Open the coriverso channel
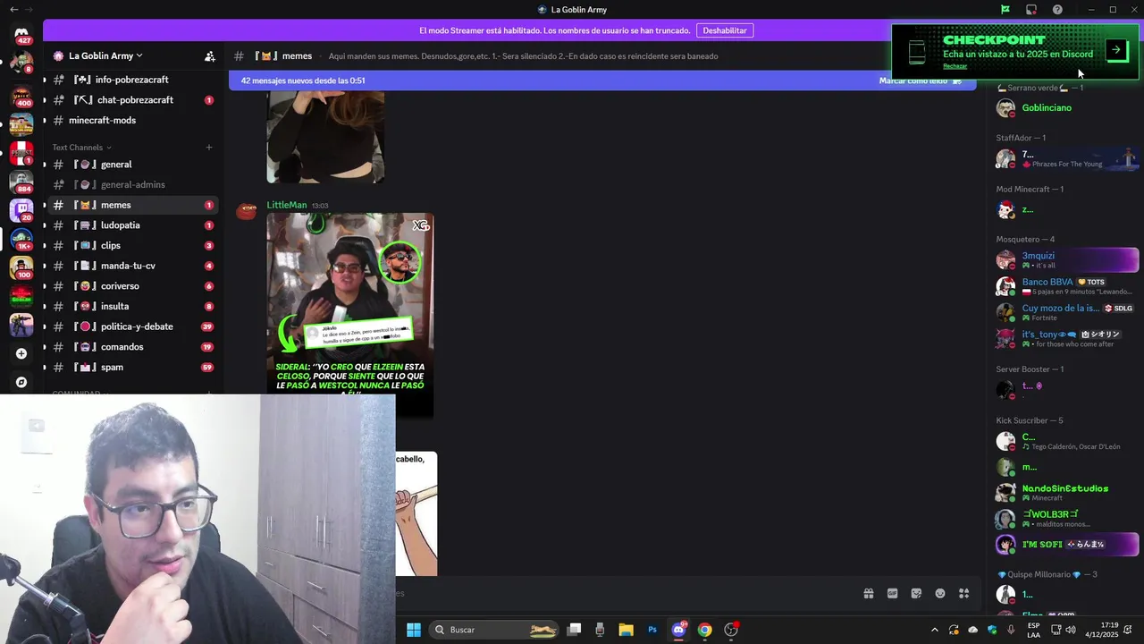This screenshot has height=644, width=1144. click(x=133, y=286)
